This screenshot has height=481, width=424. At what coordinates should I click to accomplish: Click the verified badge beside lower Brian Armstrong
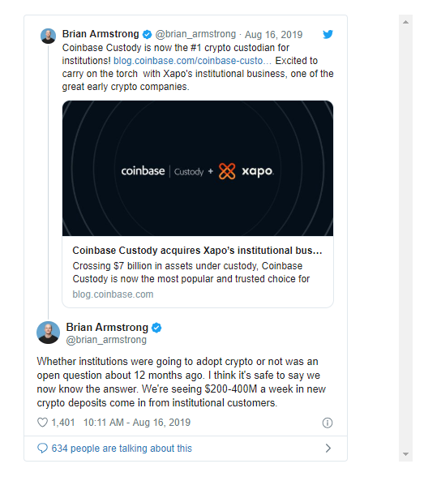tap(156, 328)
